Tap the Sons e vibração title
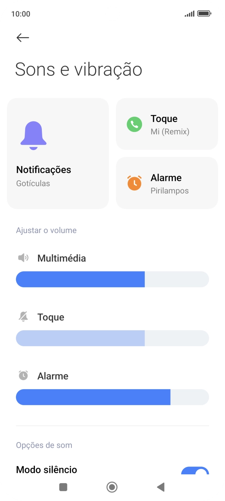Screen dimensions: 225x501 [x=78, y=69]
